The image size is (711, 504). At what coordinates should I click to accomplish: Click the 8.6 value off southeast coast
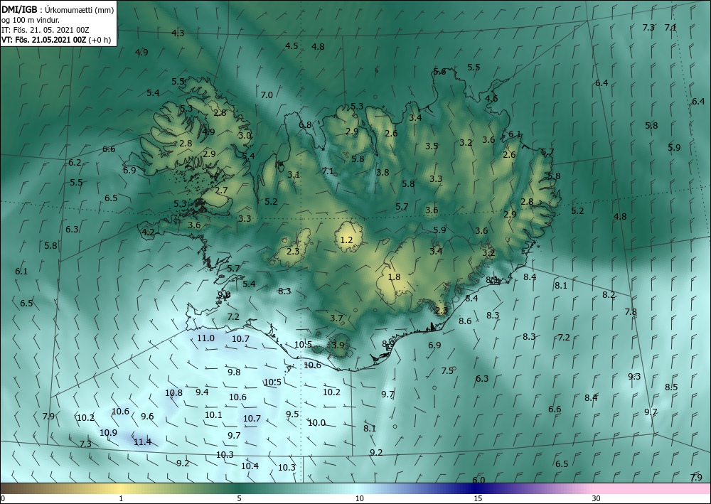465,321
